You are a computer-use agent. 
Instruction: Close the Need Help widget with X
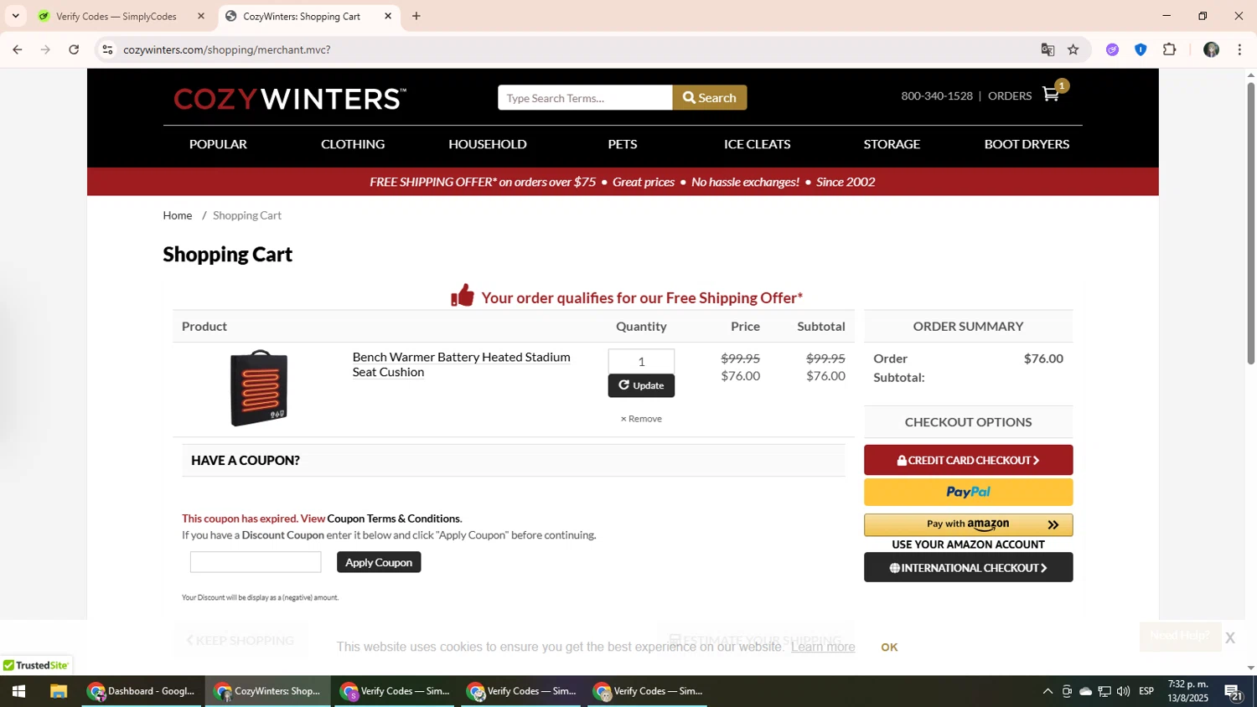pyautogui.click(x=1229, y=637)
